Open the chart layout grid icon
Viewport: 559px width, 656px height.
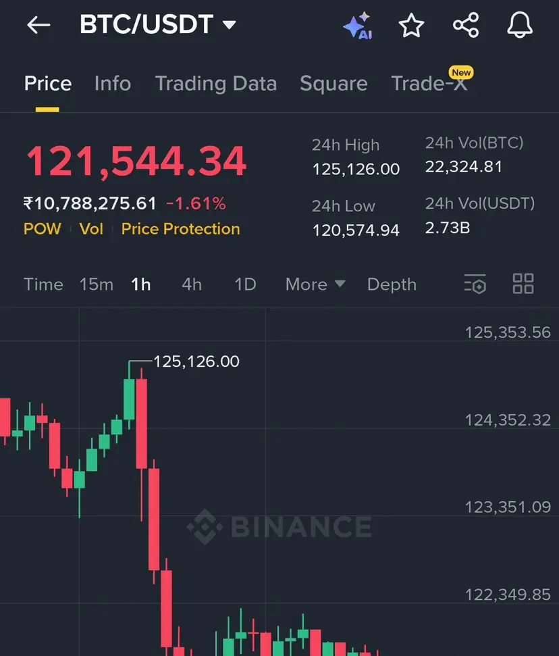523,284
